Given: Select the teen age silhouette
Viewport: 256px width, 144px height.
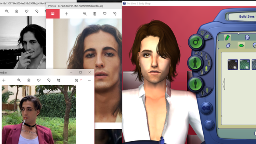Looking at the screenshot, I should click(206, 57).
